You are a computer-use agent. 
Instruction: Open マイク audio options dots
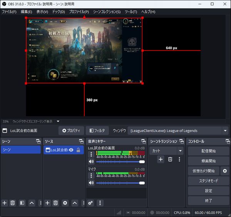[91, 175]
